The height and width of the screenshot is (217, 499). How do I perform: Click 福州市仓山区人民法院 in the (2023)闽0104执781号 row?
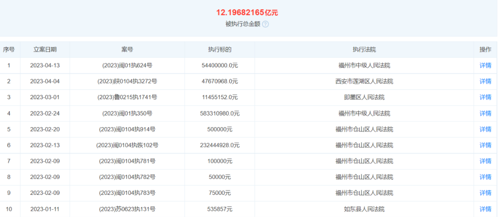(364, 161)
